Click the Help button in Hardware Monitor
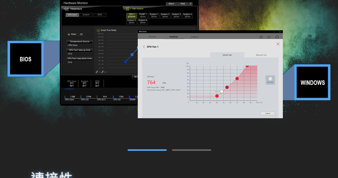Image resolution: width=338 pixels, height=178 pixels. [x=183, y=4]
